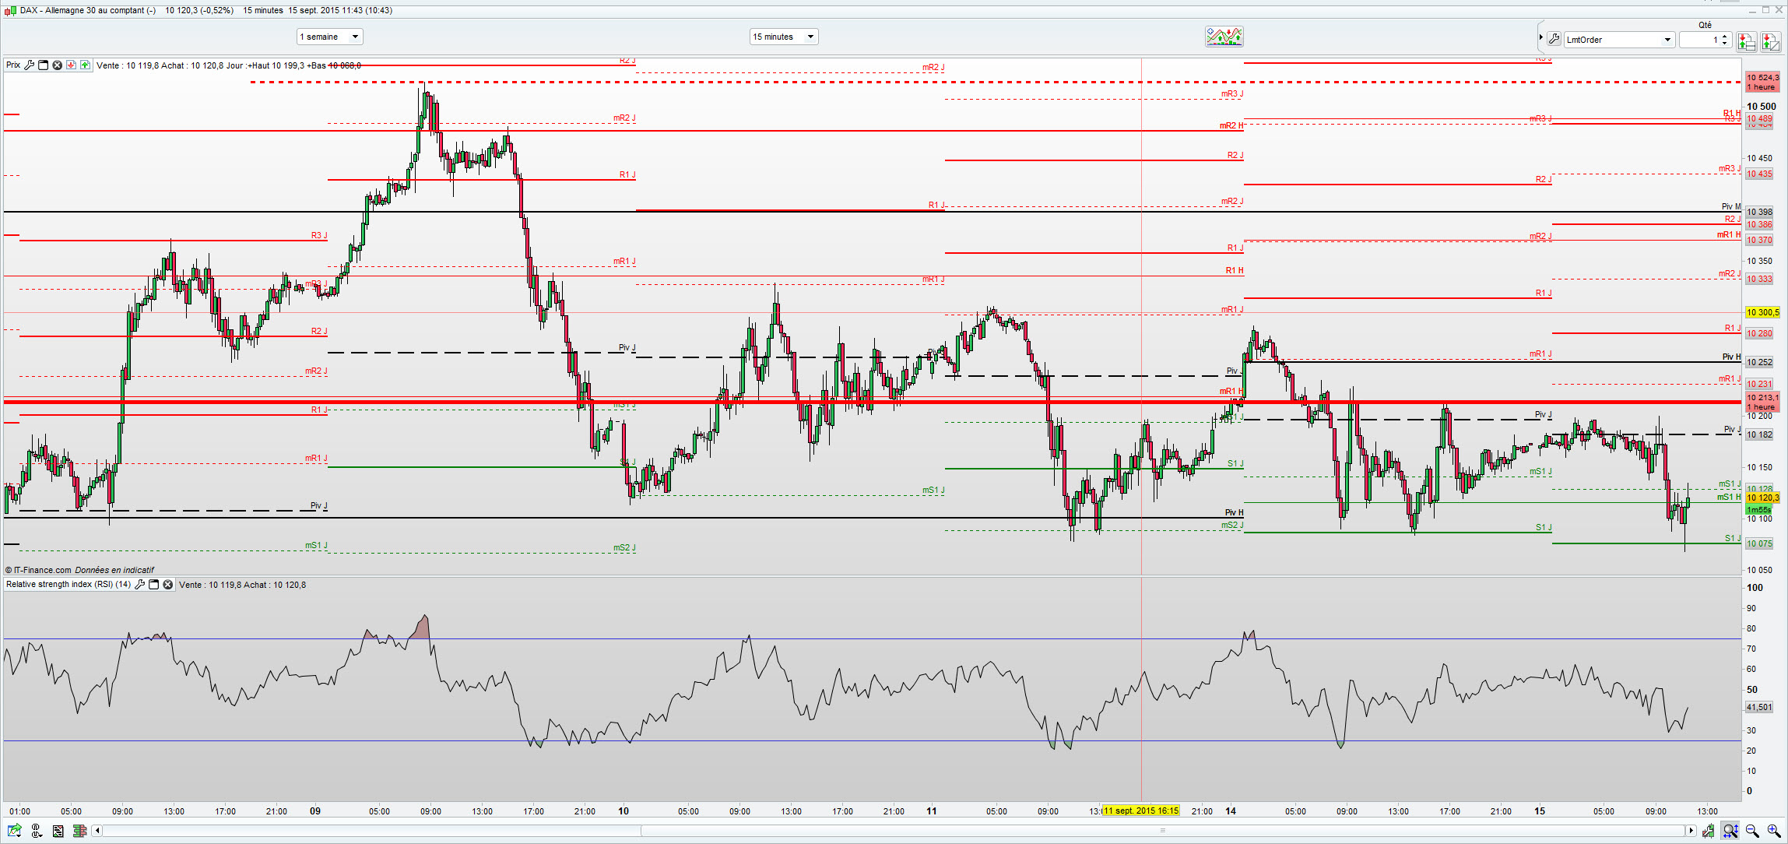Click the green up-arrow icon beside Prix

85,65
